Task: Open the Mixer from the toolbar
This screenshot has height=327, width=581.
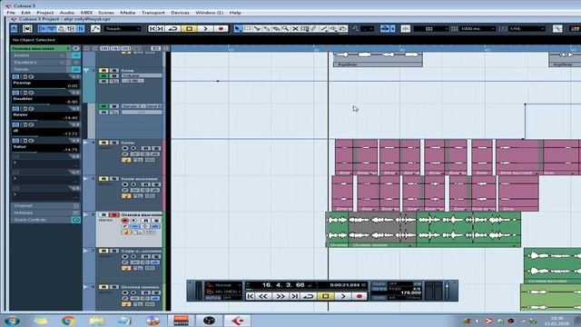Action: 80,28
